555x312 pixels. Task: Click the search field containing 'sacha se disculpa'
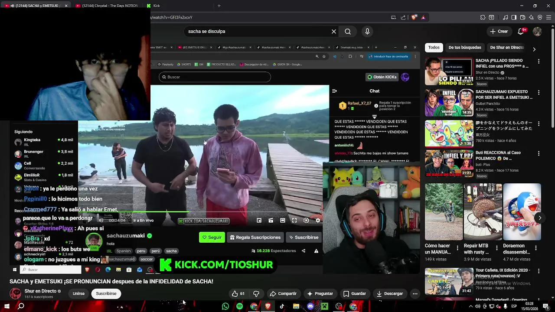click(x=258, y=31)
